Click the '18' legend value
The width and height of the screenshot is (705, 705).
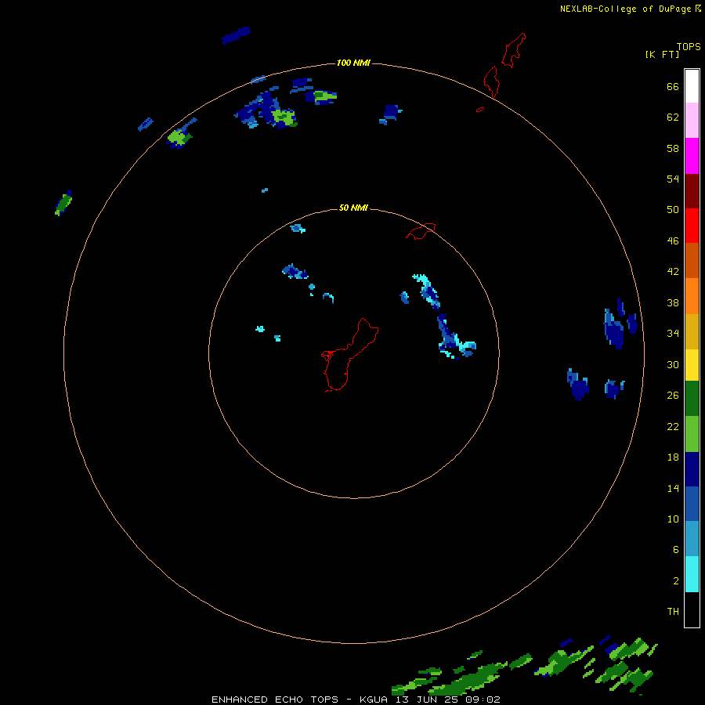click(x=673, y=457)
